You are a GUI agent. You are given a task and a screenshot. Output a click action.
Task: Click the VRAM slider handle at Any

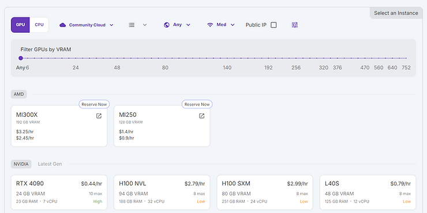click(x=21, y=58)
